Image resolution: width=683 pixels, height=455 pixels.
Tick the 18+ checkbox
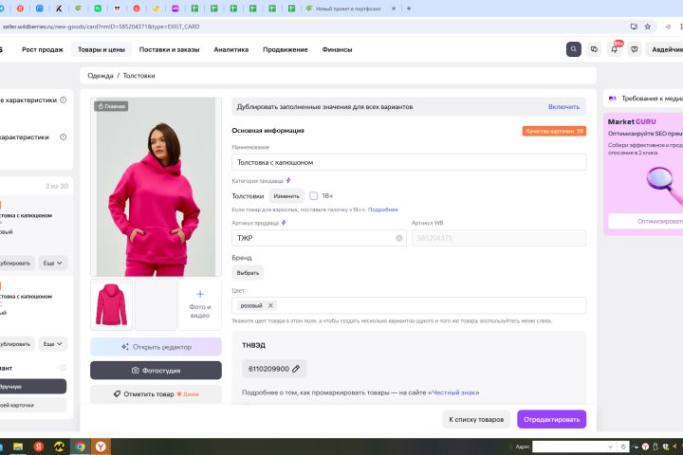coord(313,196)
